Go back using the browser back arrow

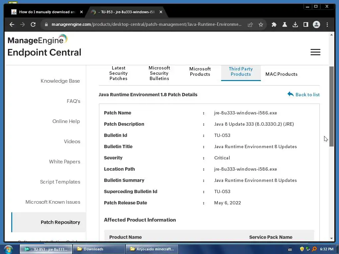[12, 24]
